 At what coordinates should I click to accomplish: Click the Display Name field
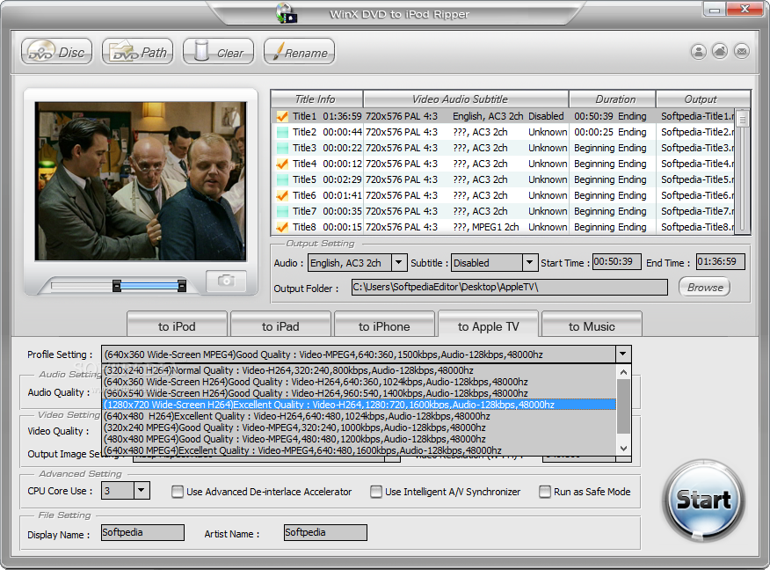(x=143, y=533)
